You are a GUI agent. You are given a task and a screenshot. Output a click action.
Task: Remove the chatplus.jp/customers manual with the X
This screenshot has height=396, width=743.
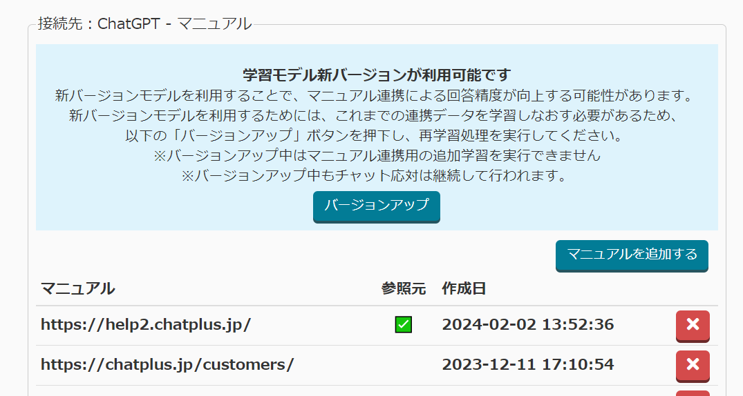click(x=692, y=365)
